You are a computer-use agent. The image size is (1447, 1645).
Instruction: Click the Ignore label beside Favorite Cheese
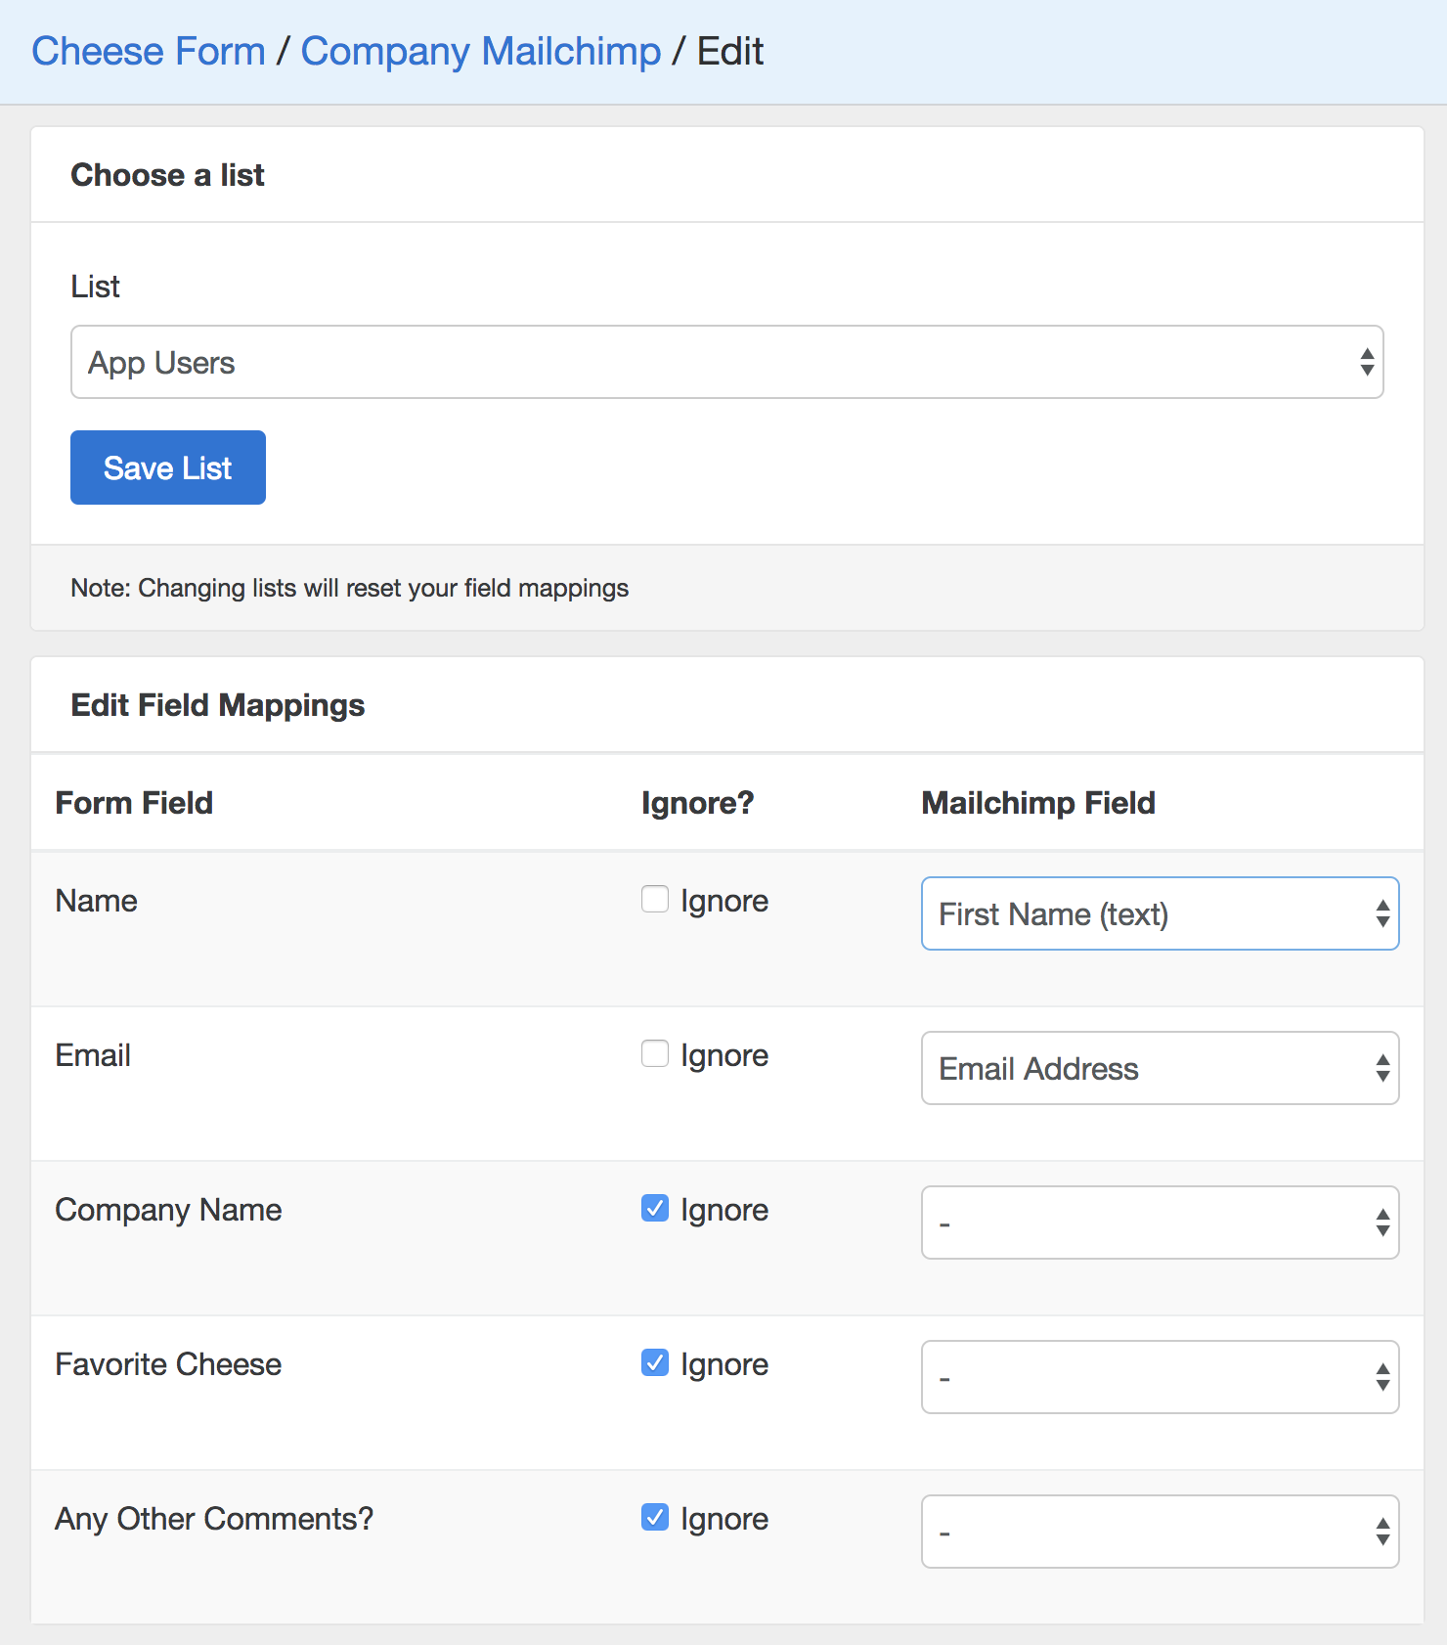pyautogui.click(x=724, y=1364)
